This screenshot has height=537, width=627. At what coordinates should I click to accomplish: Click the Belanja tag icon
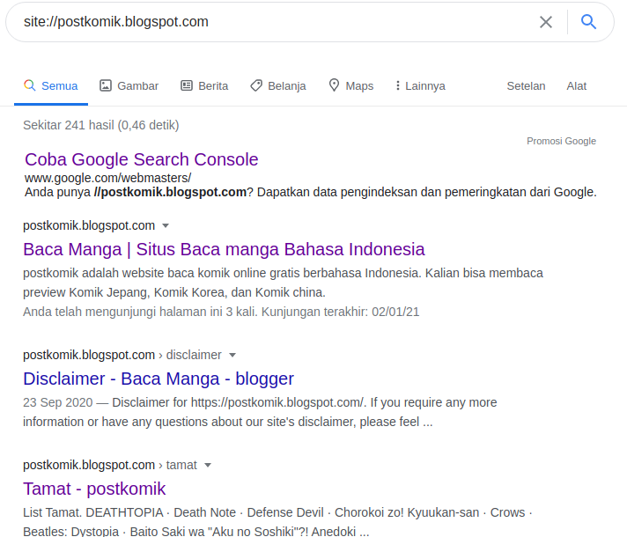pyautogui.click(x=256, y=85)
